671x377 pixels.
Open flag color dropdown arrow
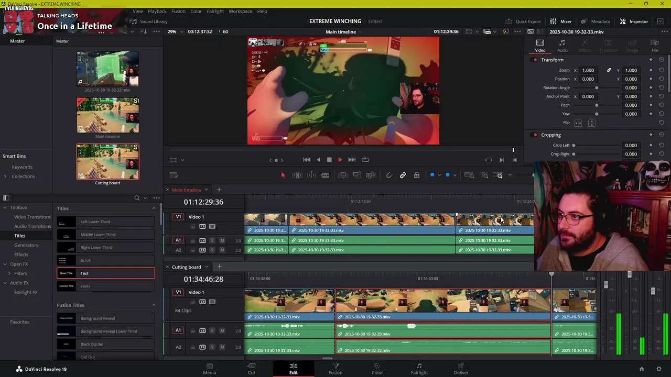coord(439,175)
